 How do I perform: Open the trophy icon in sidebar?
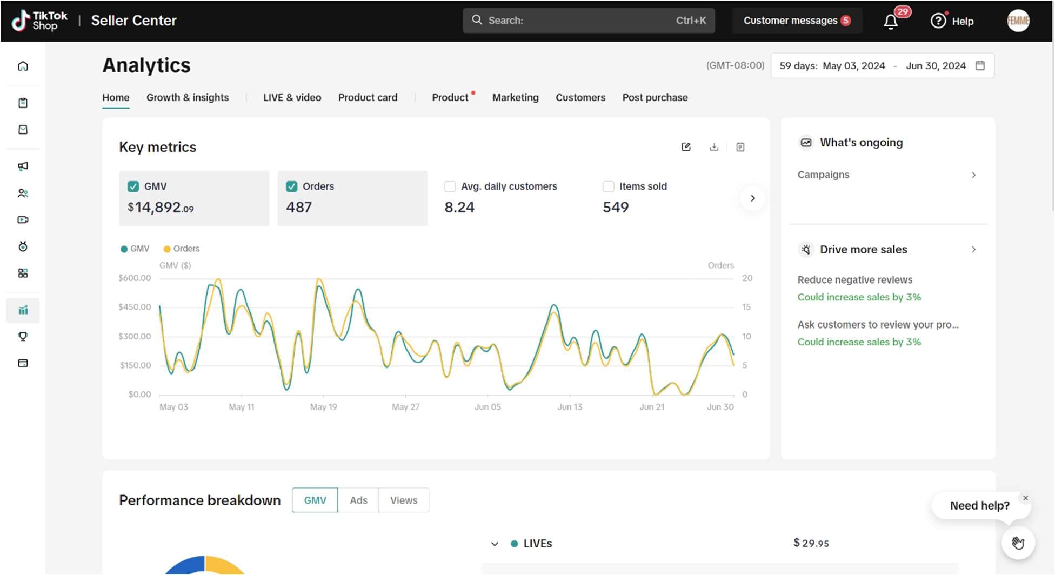tap(23, 337)
